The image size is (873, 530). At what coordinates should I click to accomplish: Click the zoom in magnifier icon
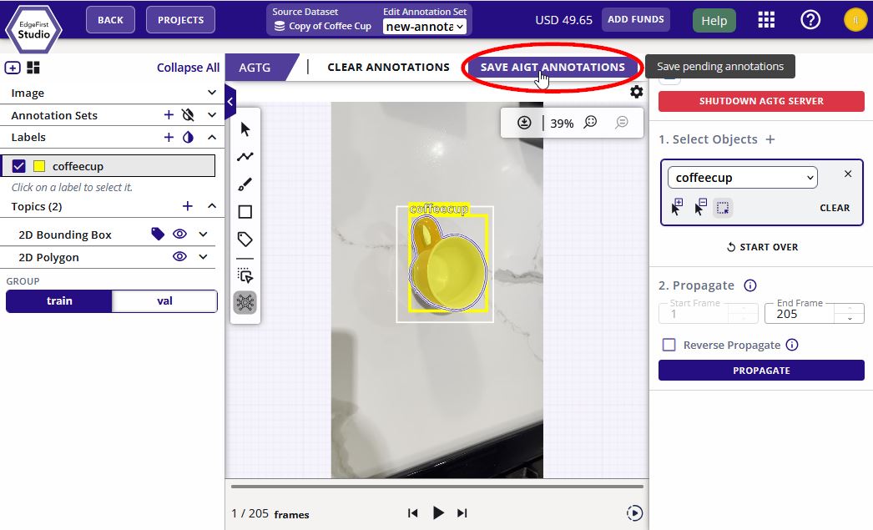pos(590,123)
